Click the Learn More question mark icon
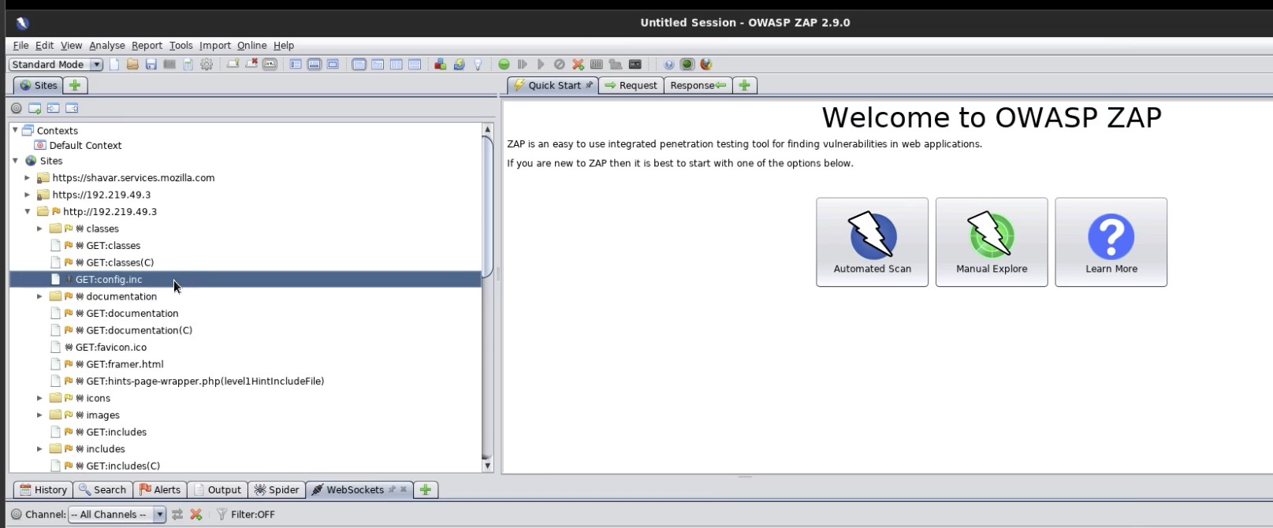Screen dimensions: 1273x528 point(1111,235)
